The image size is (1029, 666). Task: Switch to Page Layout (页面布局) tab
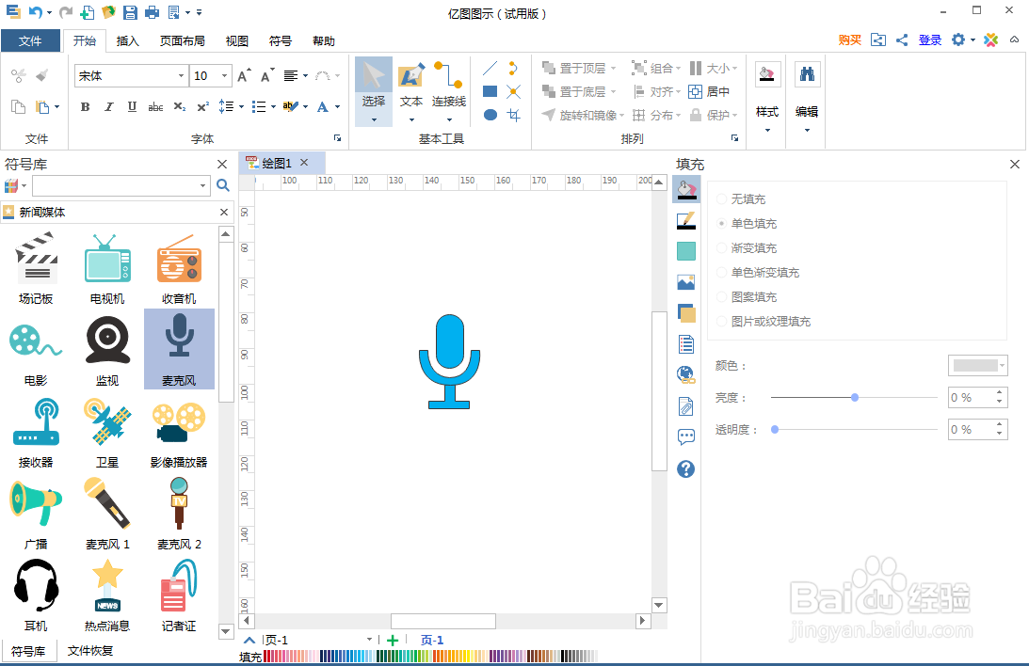tap(183, 40)
